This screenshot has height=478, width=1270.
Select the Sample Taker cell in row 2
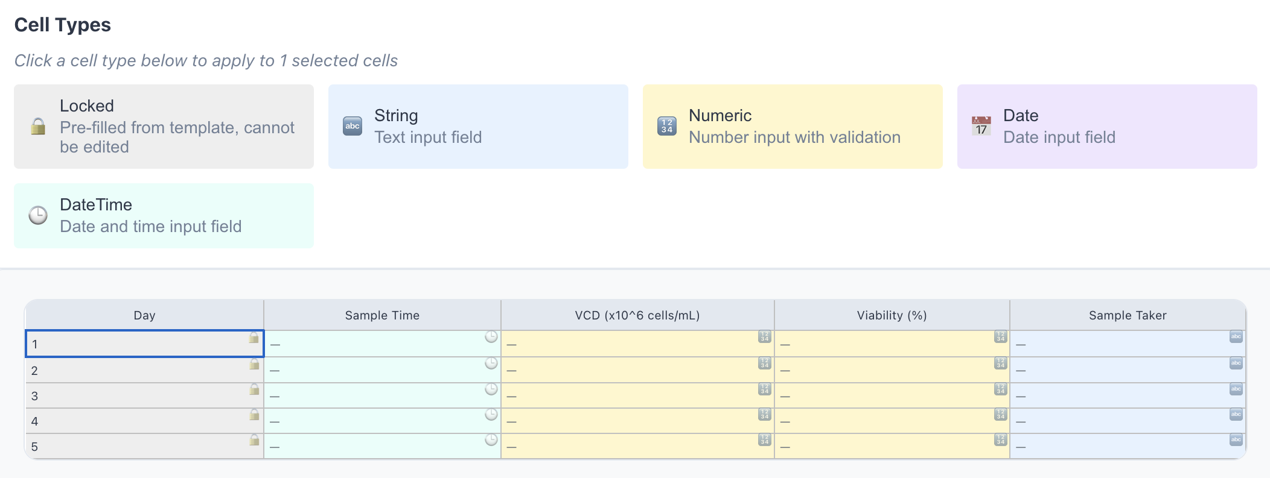pos(1128,370)
